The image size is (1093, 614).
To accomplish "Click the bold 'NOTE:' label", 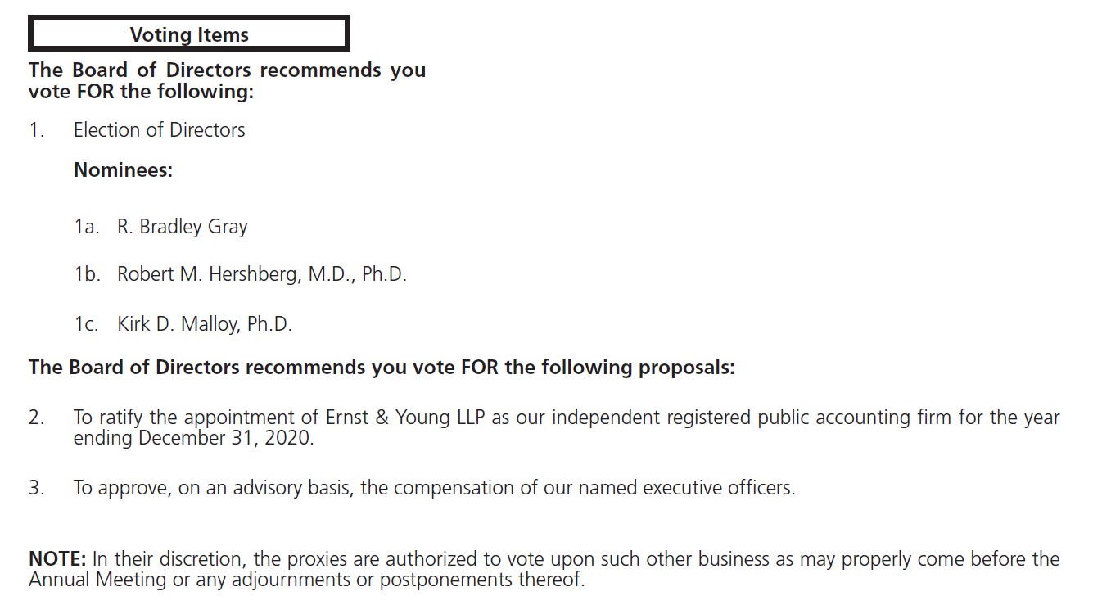I will (x=57, y=560).
